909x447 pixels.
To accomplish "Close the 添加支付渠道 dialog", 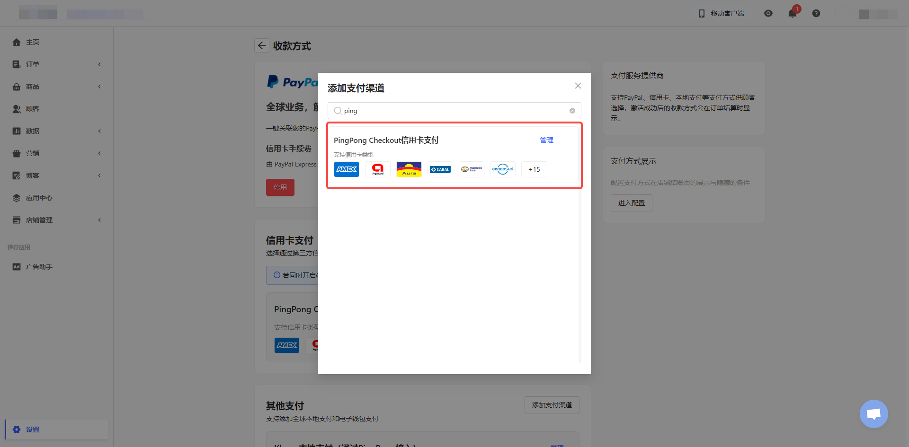I will tap(578, 86).
